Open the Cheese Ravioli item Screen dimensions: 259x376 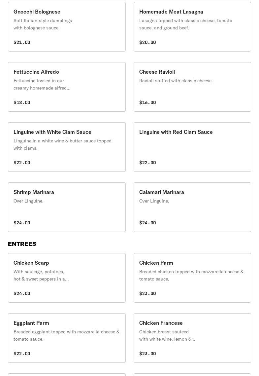192,87
